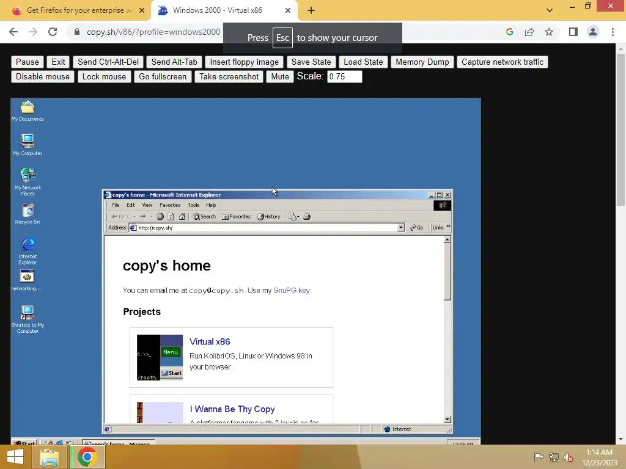Click the IE Print toolbar icon

(x=307, y=217)
